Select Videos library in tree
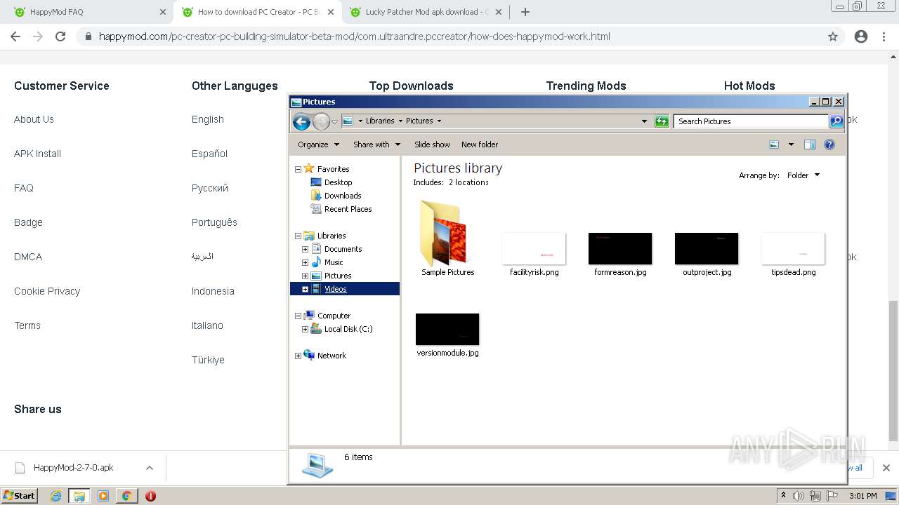The image size is (899, 505). [x=335, y=289]
